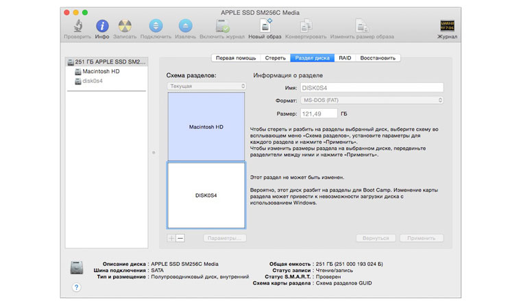The height and width of the screenshot is (305, 521).
Task: Switch to Стереть tab
Action: click(275, 58)
